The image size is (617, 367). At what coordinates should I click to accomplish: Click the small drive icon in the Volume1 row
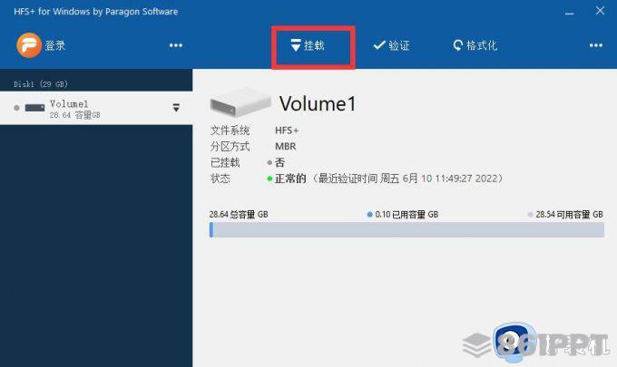(34, 108)
